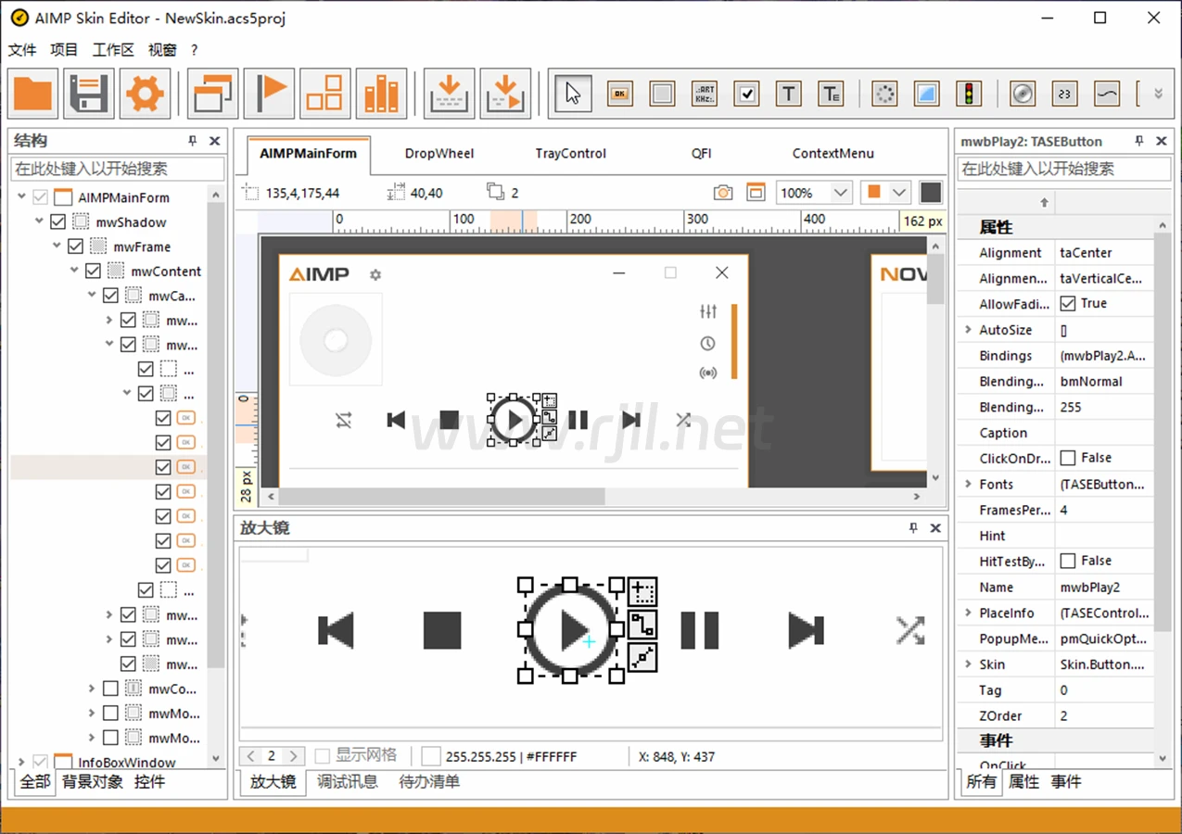Collapse the mwFrame tree node
This screenshot has height=834, width=1182.
(57, 246)
